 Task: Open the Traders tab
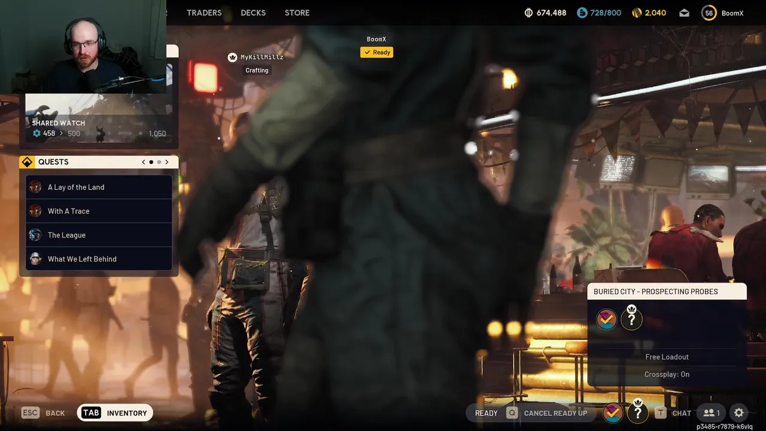pos(204,13)
